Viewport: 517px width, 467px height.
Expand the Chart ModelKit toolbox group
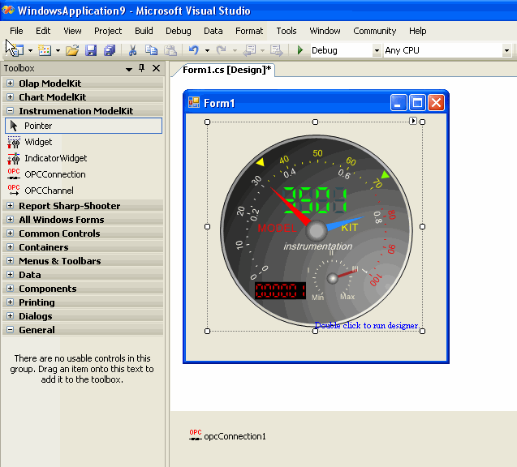[11, 96]
